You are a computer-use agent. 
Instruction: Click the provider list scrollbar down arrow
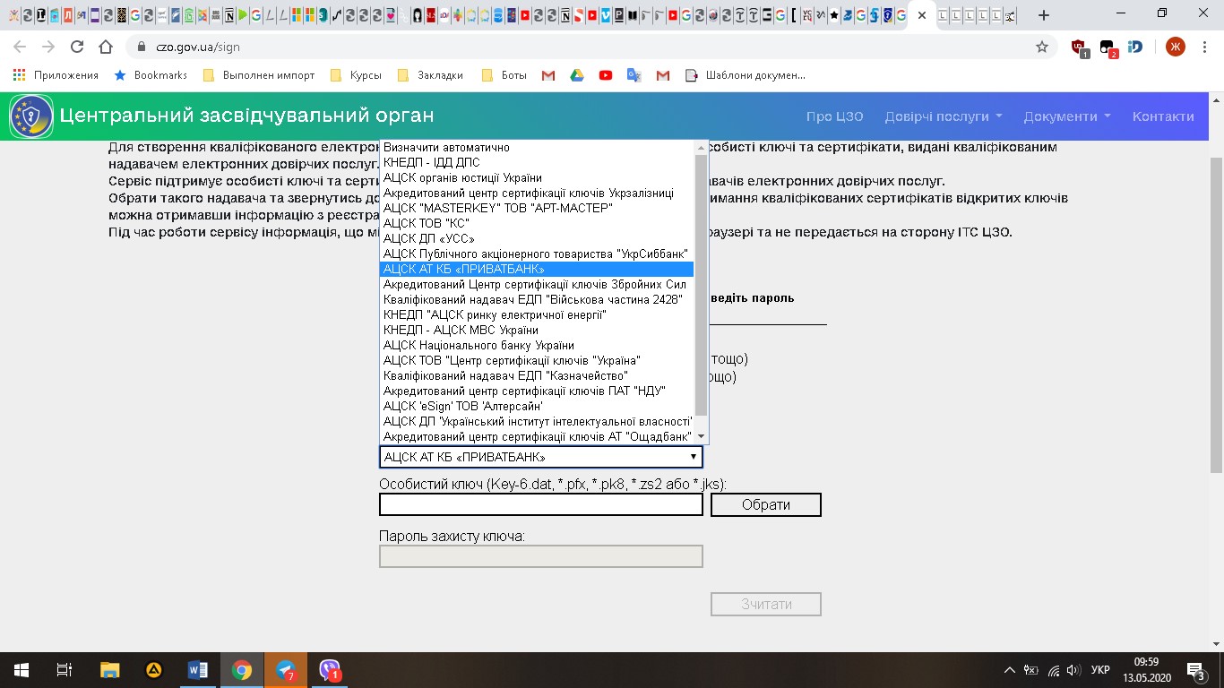point(702,436)
